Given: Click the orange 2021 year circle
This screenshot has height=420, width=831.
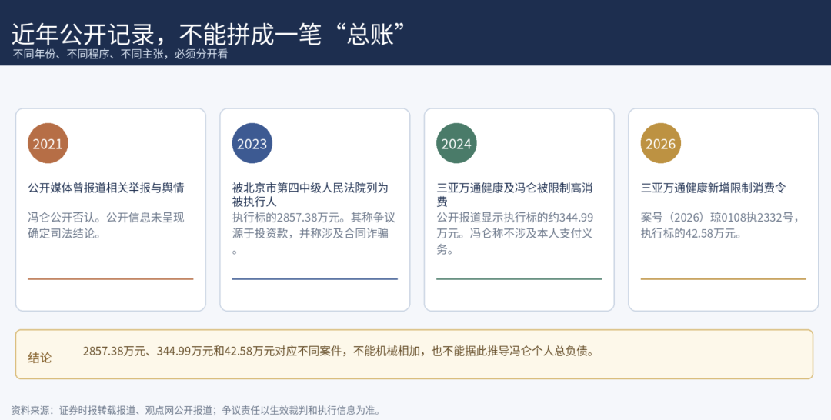Looking at the screenshot, I should 48,144.
